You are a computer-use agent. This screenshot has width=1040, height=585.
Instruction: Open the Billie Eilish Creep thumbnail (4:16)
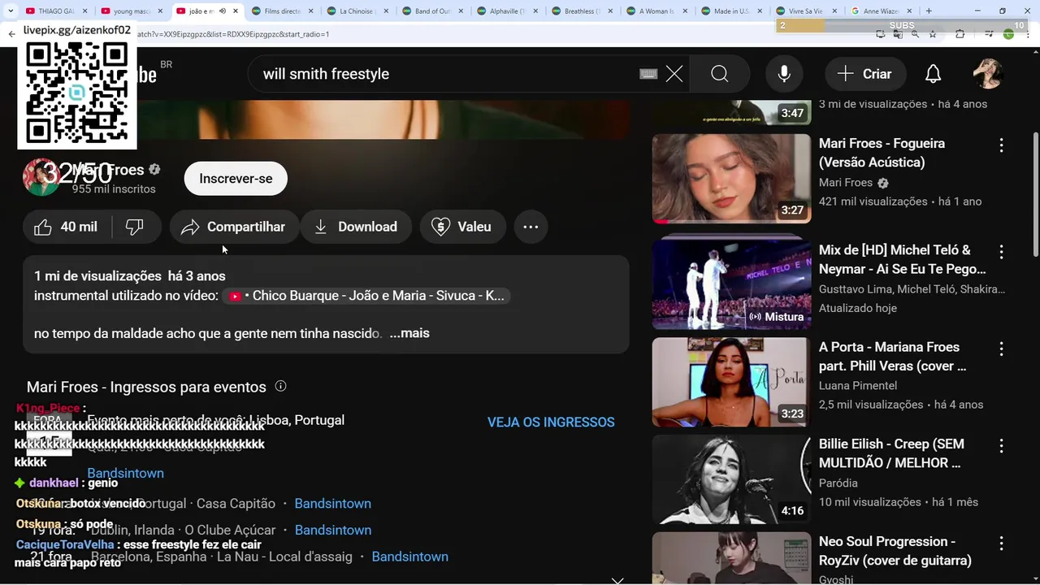pyautogui.click(x=731, y=479)
